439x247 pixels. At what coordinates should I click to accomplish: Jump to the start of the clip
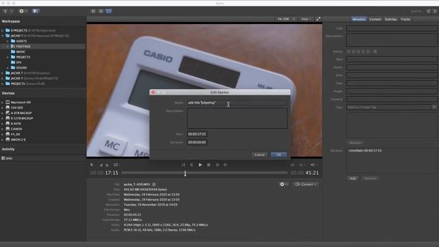[x=183, y=165]
